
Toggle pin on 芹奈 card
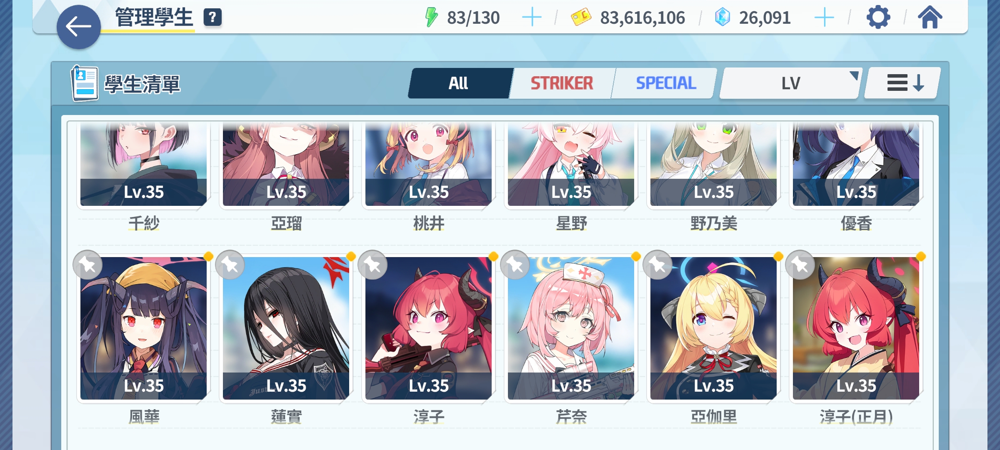pos(515,265)
